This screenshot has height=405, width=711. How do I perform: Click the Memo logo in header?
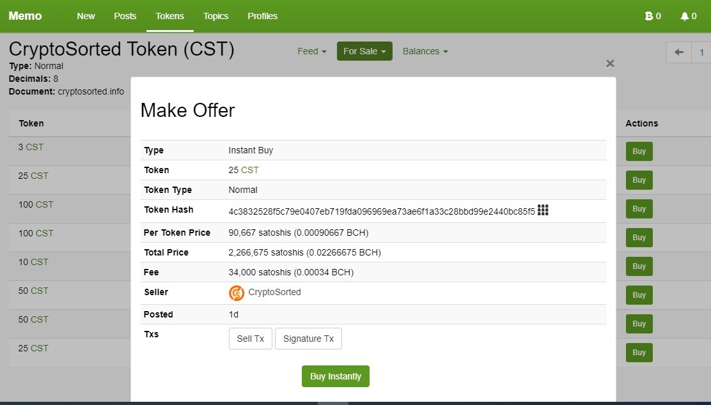coord(25,16)
